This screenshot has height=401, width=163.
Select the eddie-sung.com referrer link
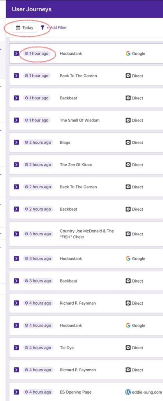click(147, 392)
